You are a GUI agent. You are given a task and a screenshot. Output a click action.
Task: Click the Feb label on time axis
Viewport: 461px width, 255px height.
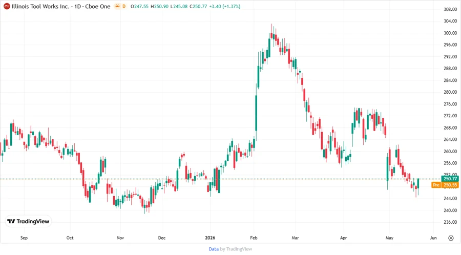(x=254, y=238)
